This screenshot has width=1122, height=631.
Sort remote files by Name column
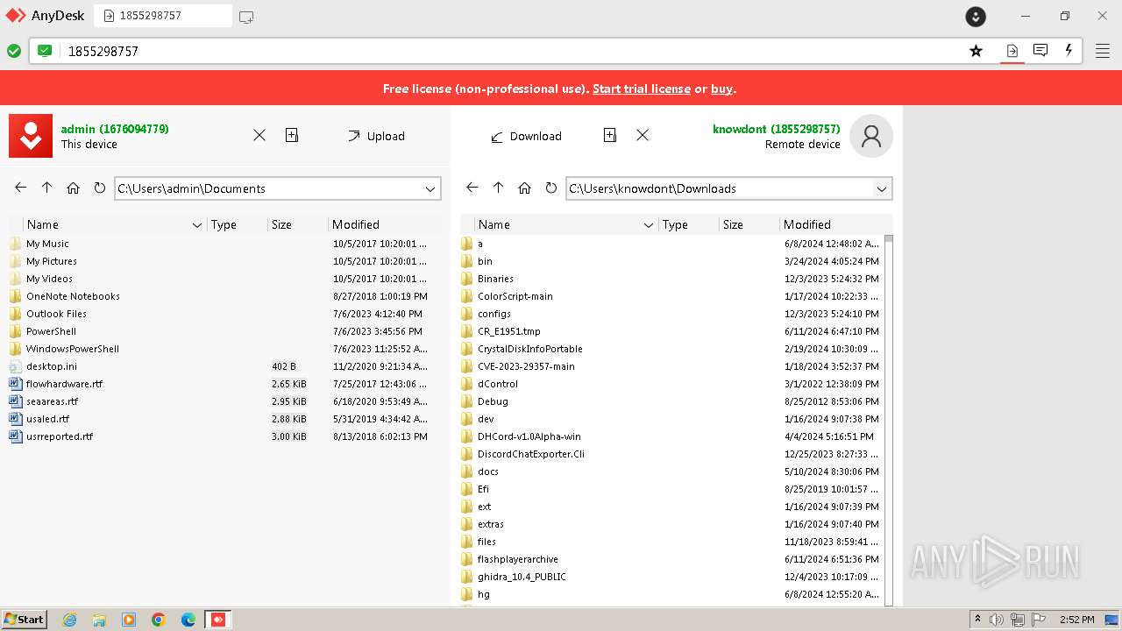point(565,224)
